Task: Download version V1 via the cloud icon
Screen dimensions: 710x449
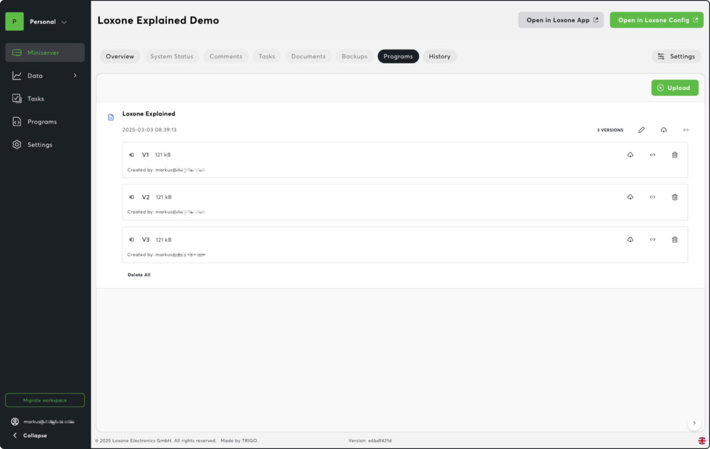Action: pyautogui.click(x=630, y=155)
